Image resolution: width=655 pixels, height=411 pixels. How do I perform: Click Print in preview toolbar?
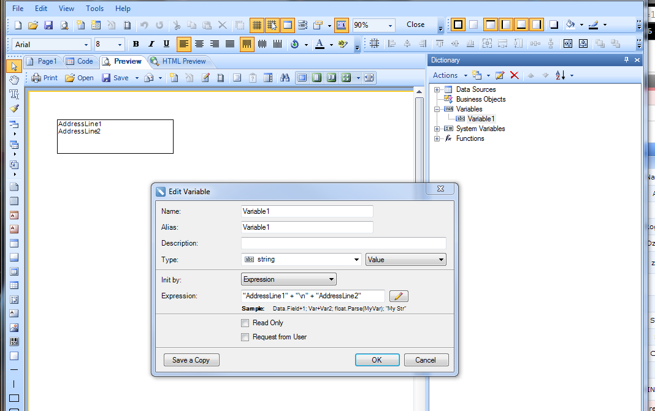[x=45, y=78]
